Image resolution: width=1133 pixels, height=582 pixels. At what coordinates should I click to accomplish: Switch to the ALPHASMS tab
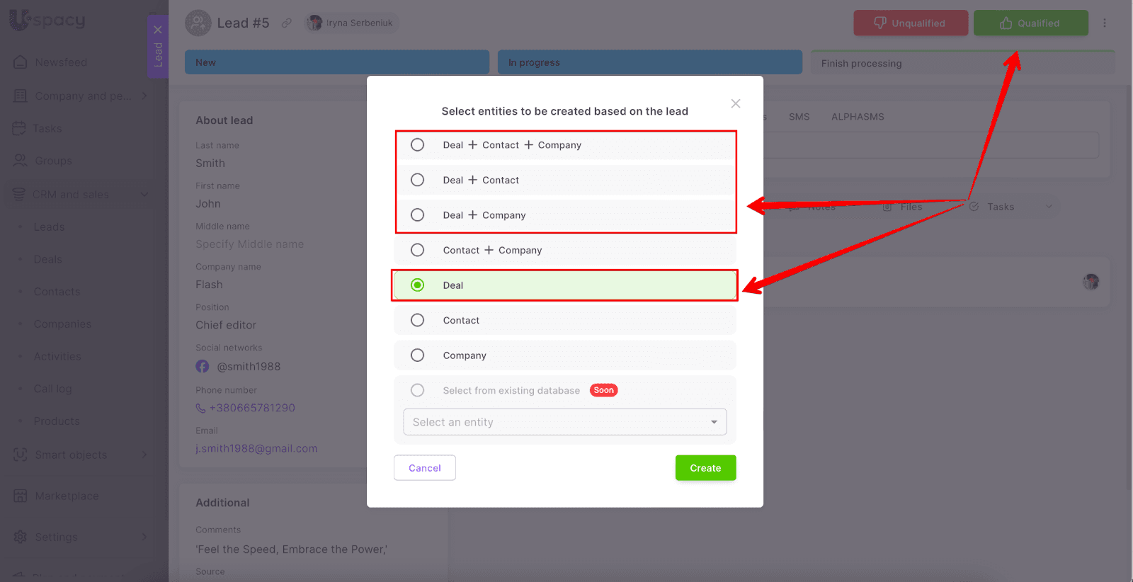[x=858, y=117]
